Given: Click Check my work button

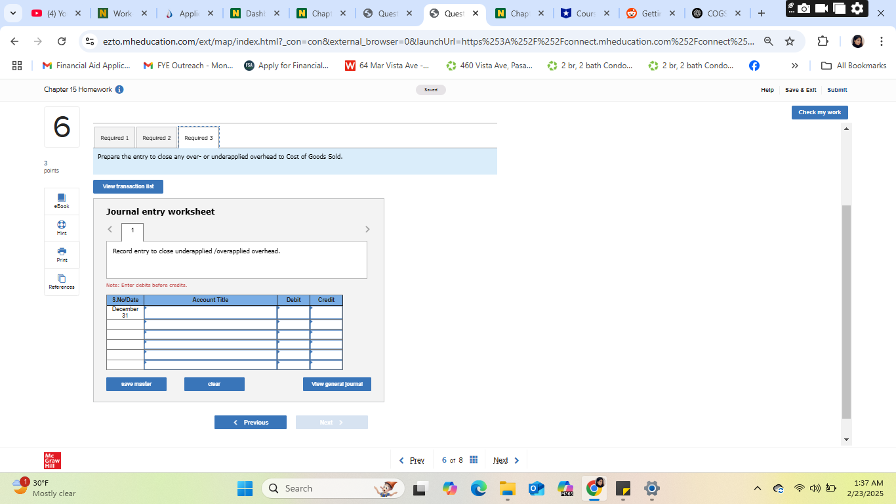Looking at the screenshot, I should point(820,112).
